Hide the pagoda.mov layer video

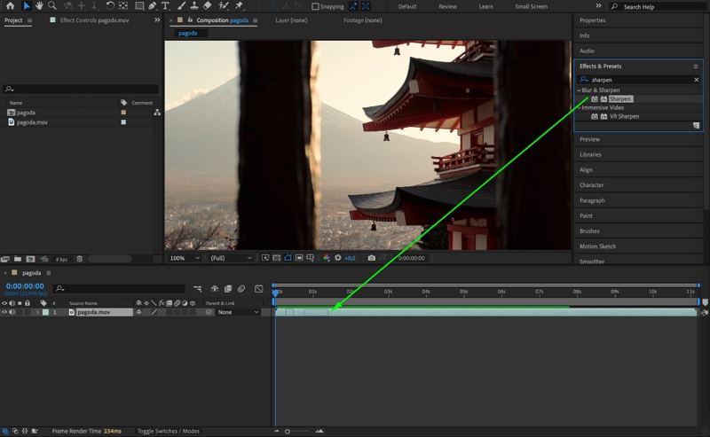pos(4,312)
